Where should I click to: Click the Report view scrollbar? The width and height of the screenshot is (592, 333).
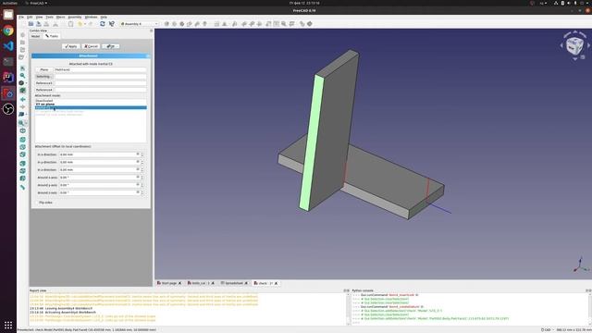click(x=348, y=309)
